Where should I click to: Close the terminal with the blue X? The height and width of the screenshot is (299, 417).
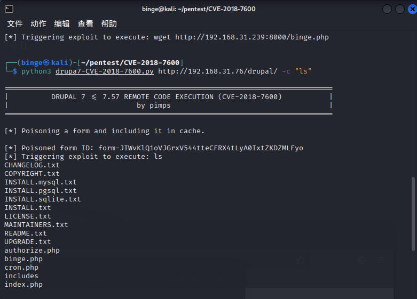(x=413, y=9)
